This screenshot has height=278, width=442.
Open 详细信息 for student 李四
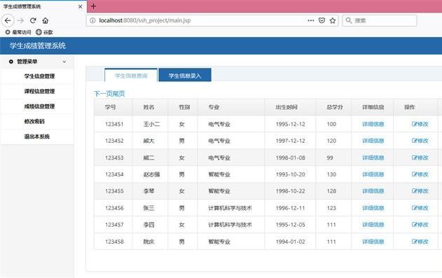point(373,225)
